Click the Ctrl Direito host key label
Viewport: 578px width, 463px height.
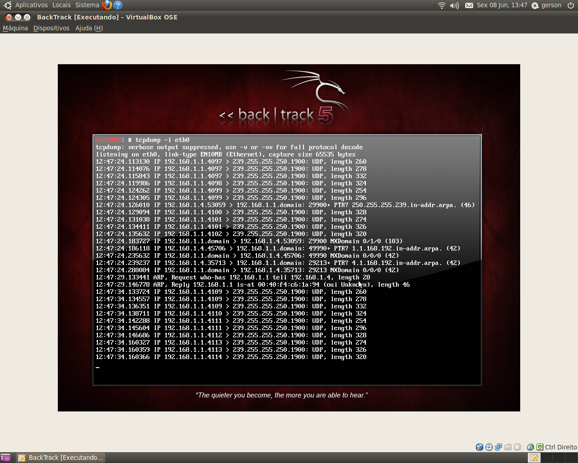[x=561, y=447]
